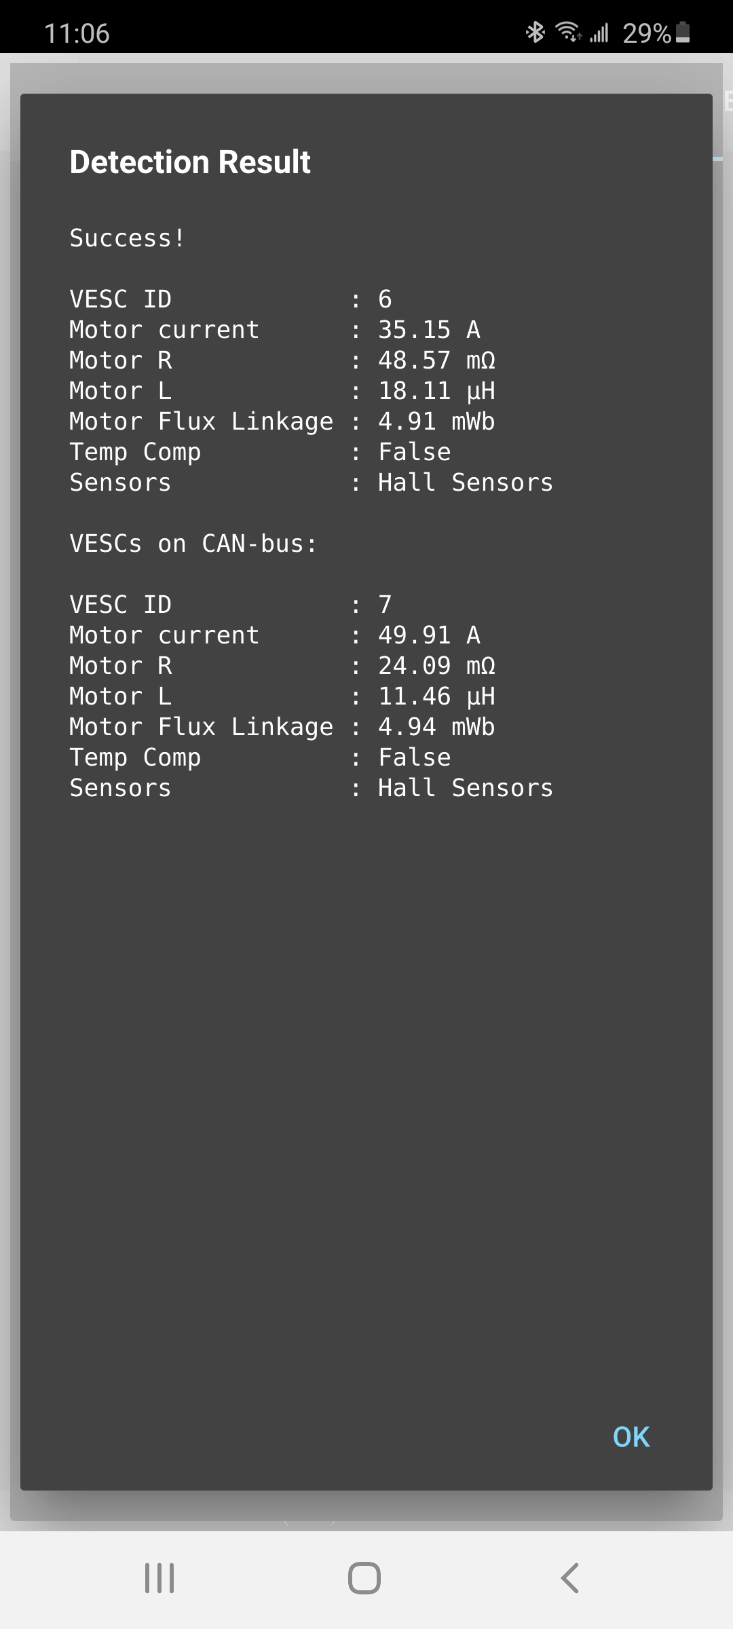Tap the Home navigation icon
This screenshot has width=733, height=1629.
(364, 1577)
